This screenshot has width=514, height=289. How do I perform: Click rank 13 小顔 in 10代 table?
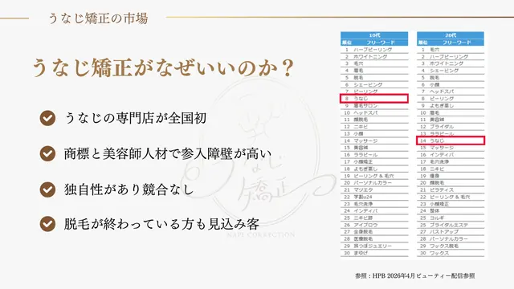374,134
